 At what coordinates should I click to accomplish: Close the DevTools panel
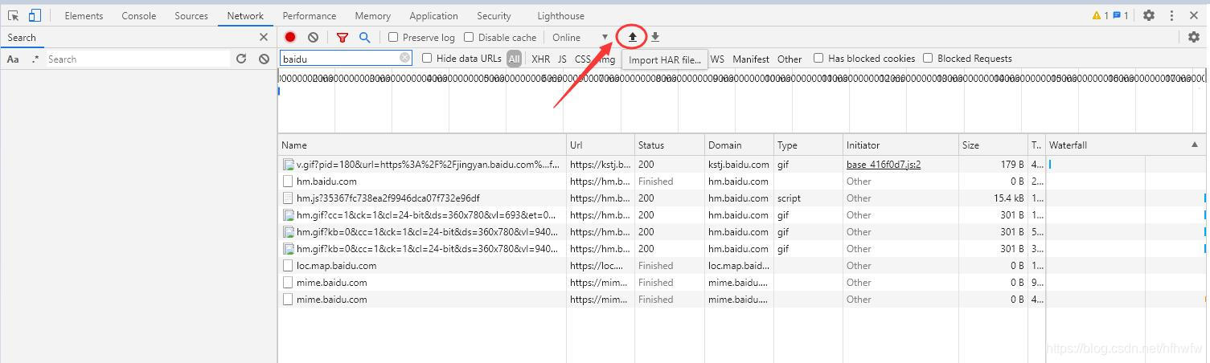(x=1194, y=15)
